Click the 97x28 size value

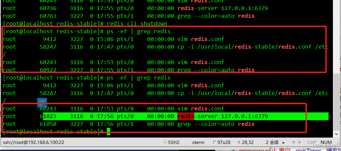coord(224,142)
